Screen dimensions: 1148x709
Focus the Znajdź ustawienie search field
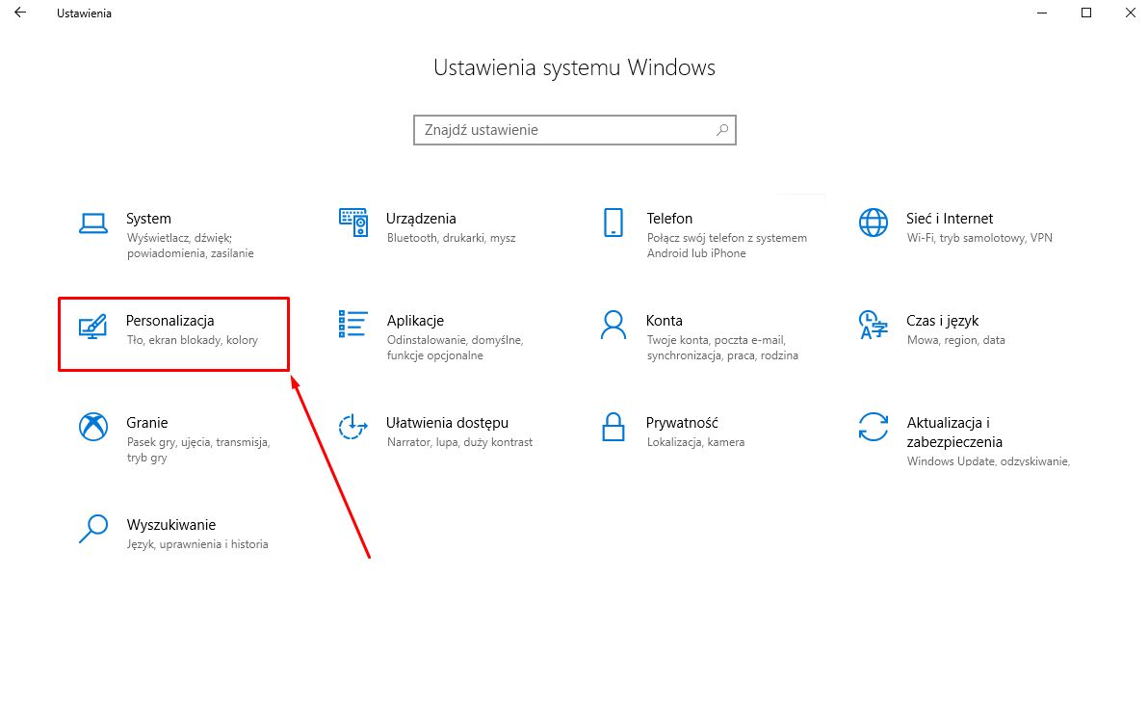(x=574, y=130)
